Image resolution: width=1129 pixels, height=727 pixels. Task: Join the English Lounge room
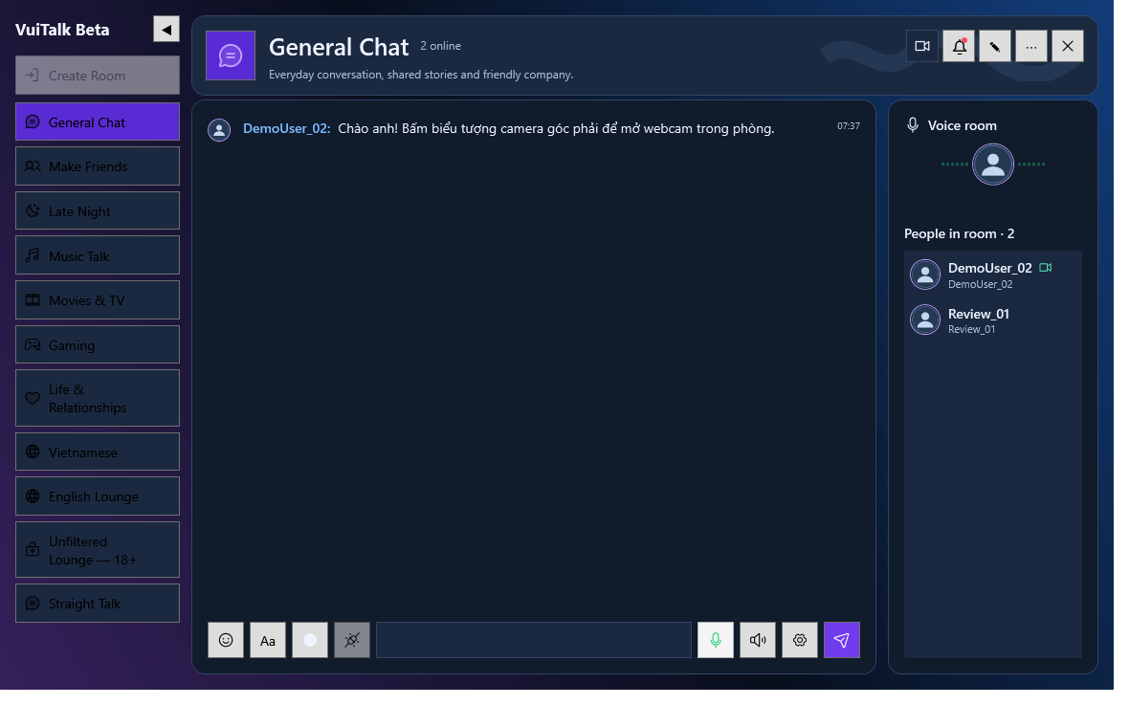98,496
